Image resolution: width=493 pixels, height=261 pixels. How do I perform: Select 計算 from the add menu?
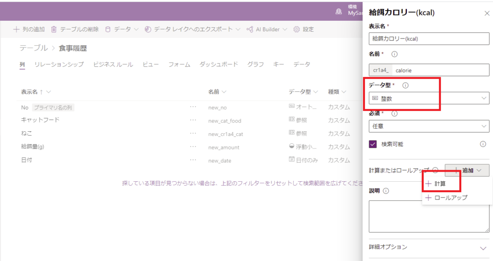(x=440, y=184)
